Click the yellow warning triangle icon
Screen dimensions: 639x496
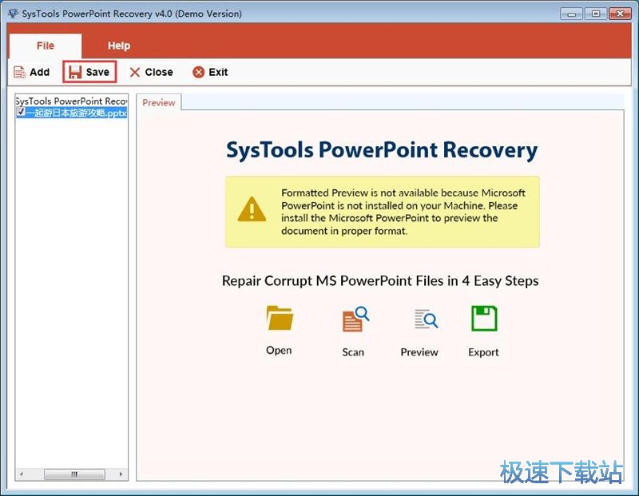[252, 209]
